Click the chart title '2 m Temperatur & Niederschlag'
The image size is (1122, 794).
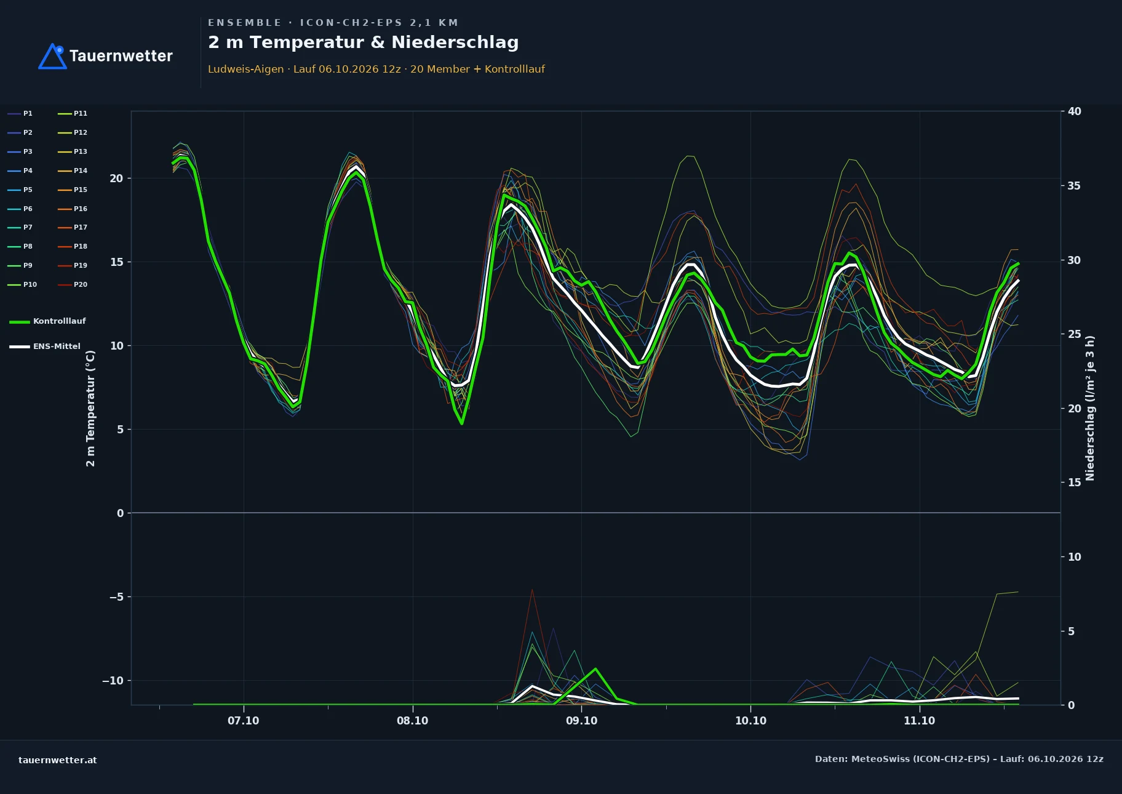pyautogui.click(x=364, y=42)
